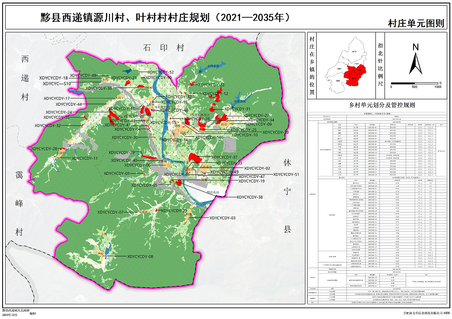
Task: Click the 西递村 label on the left
Action: click(25, 78)
